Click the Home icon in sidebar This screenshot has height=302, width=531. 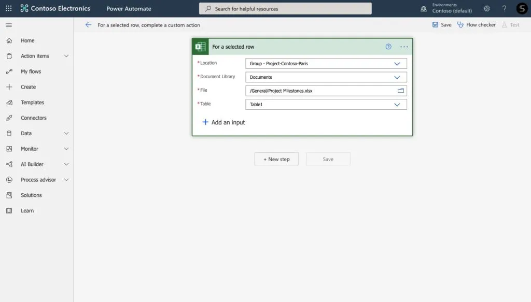(x=9, y=40)
